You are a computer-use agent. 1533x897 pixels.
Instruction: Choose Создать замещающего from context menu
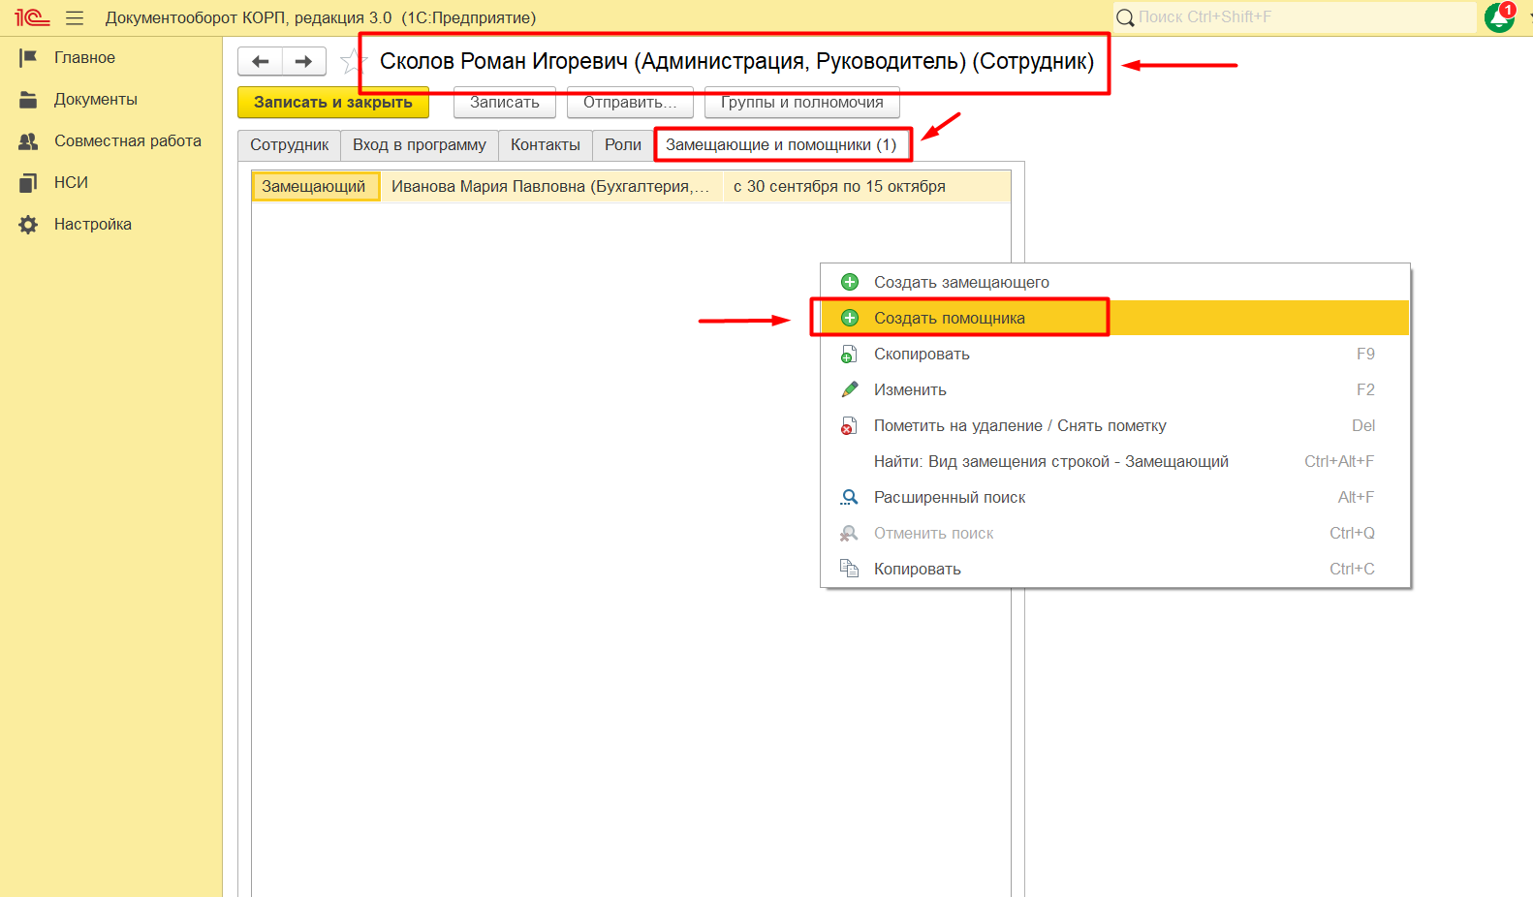(1115, 282)
